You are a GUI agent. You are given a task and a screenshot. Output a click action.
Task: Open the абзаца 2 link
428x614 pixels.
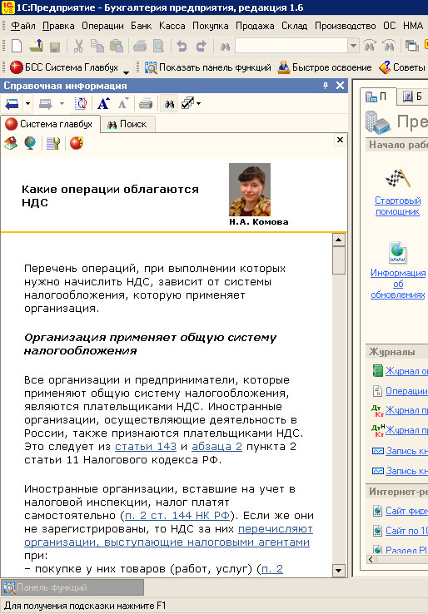coord(216,447)
